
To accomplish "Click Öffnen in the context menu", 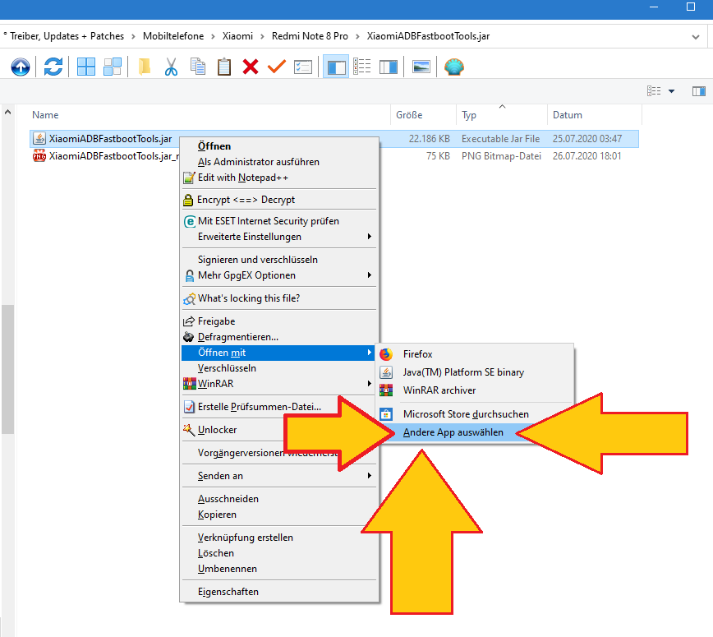I will [279, 146].
